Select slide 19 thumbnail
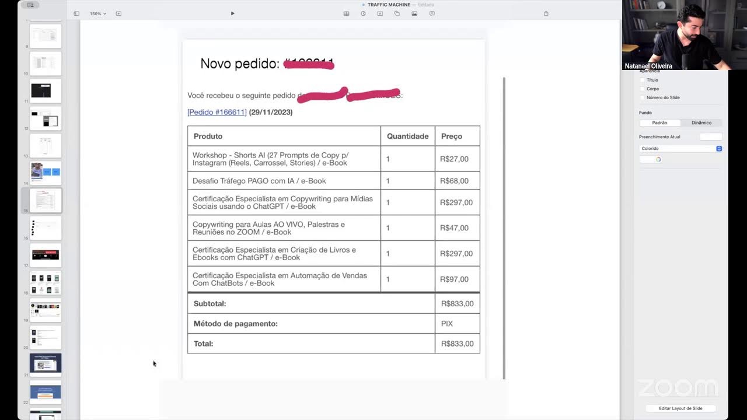The height and width of the screenshot is (420, 747). [x=46, y=310]
